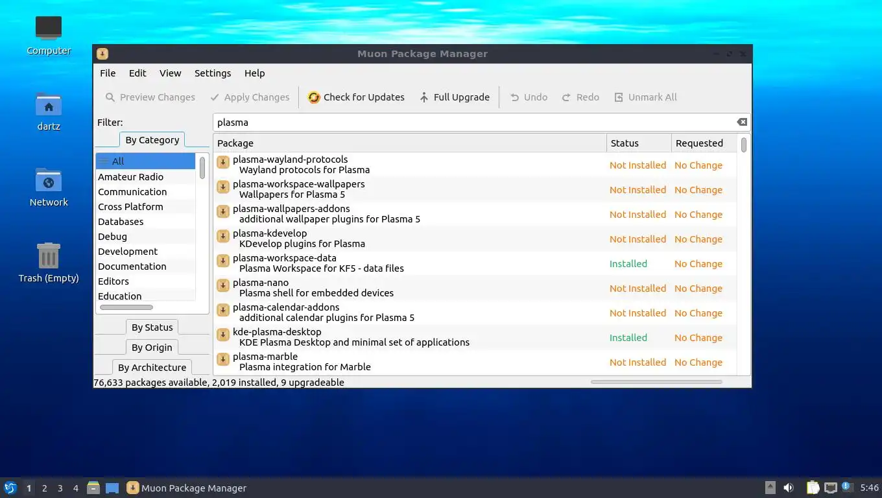Click the category list vertical scrollbar

(202, 167)
